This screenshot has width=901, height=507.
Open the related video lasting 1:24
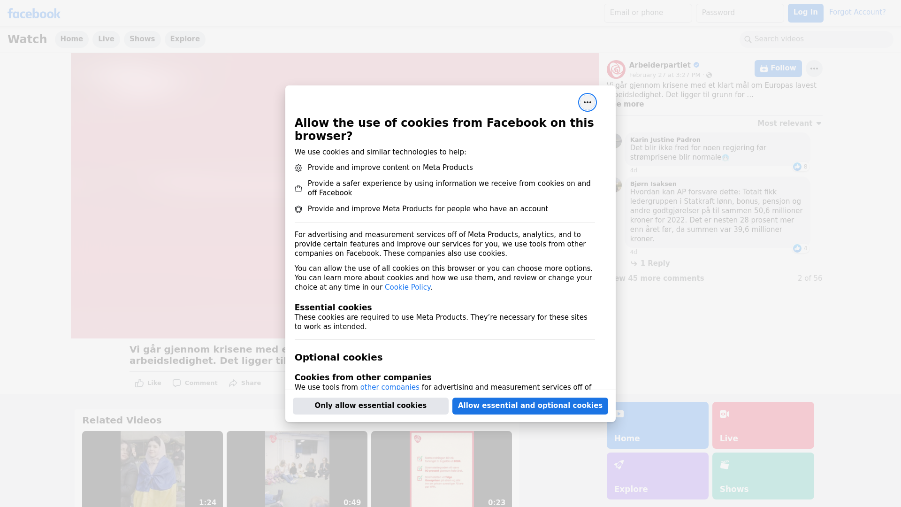[153, 469]
